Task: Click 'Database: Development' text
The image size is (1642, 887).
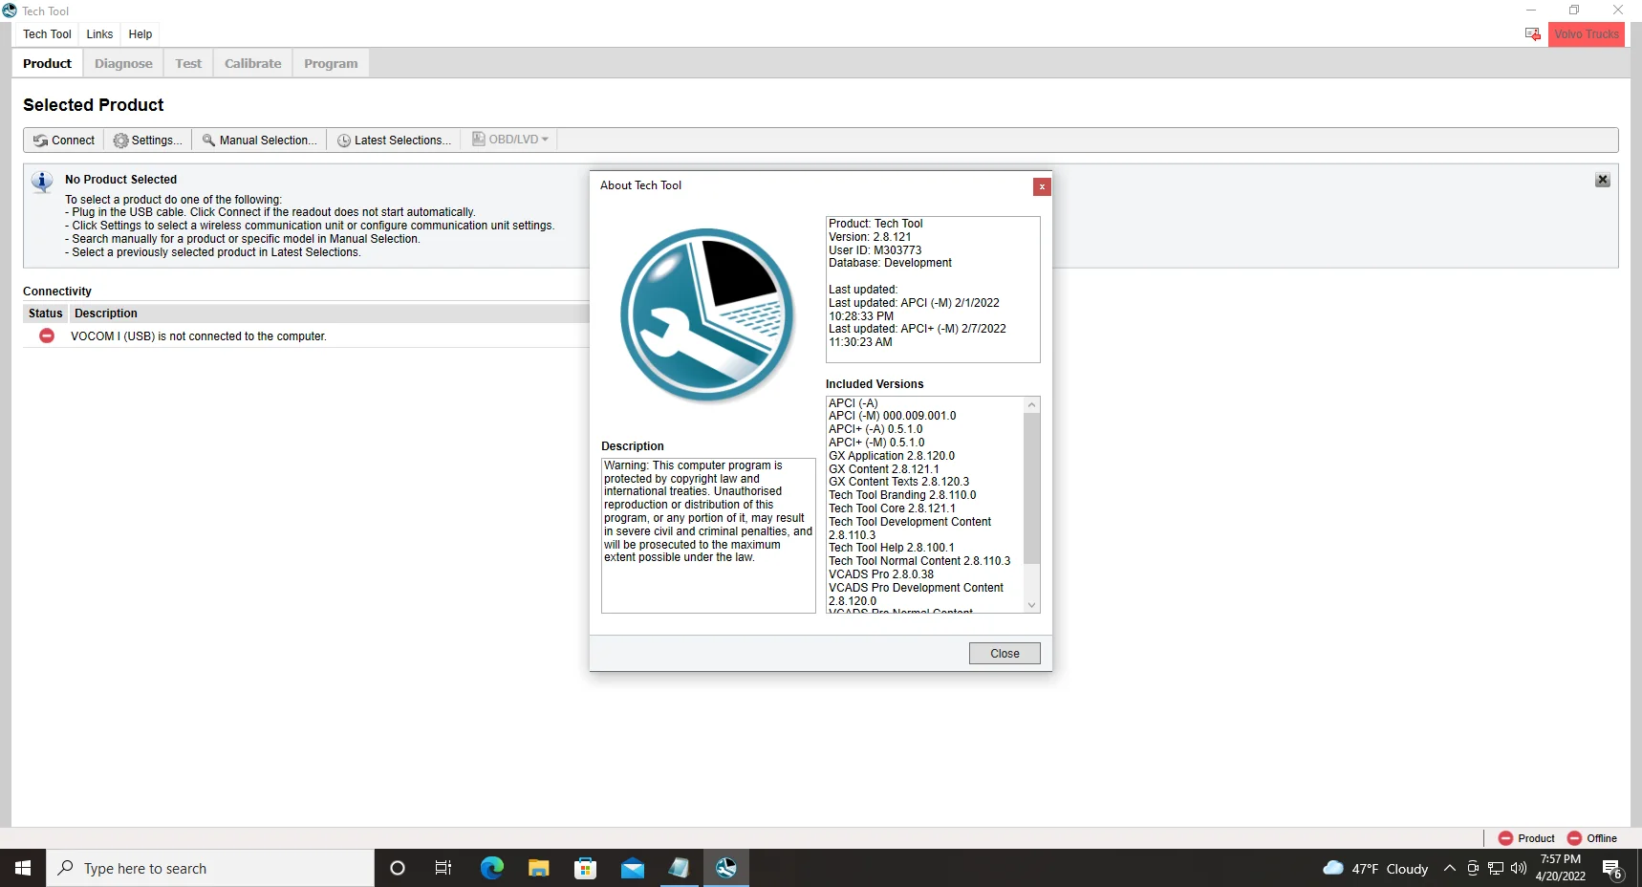Action: point(890,263)
